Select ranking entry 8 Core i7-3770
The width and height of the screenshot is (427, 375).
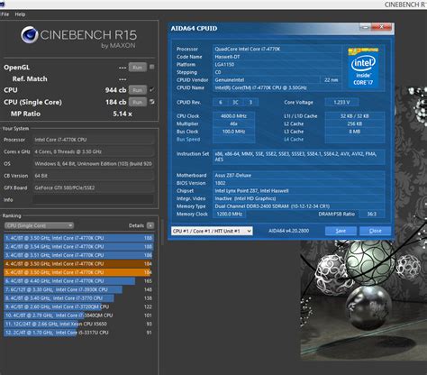pyautogui.click(x=78, y=298)
